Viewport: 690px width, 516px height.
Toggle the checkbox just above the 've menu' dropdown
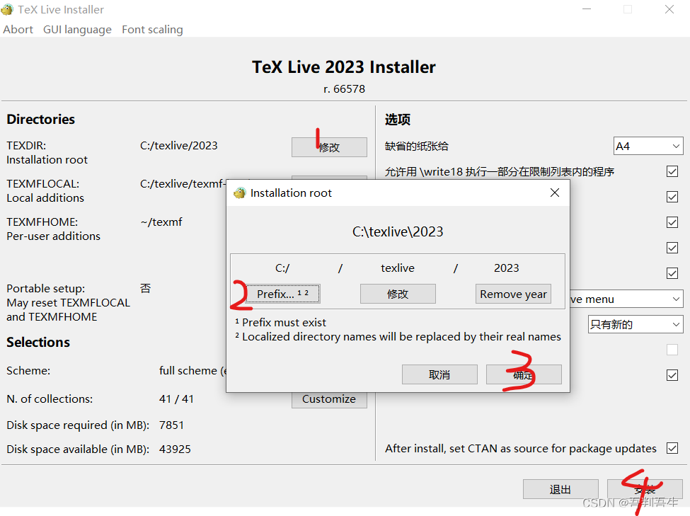coord(672,273)
